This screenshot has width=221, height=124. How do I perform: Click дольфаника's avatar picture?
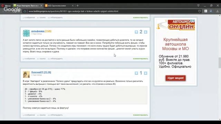point(26,33)
